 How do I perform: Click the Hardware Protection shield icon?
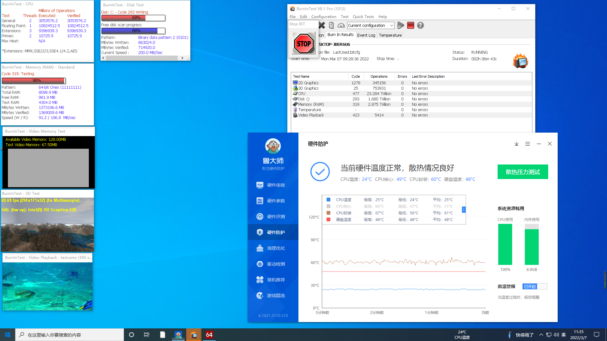coord(259,232)
